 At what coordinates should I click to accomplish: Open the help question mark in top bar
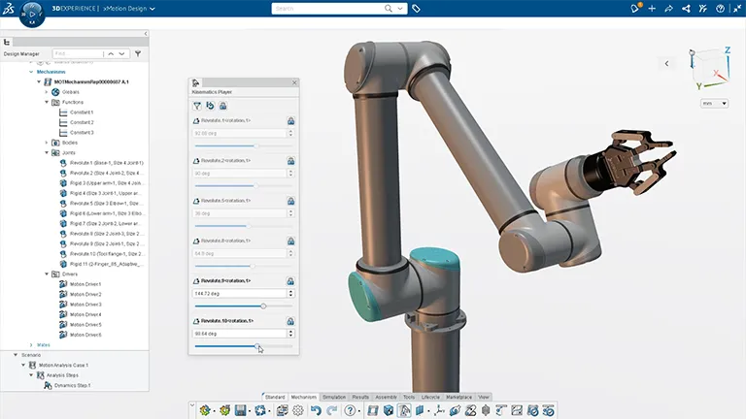point(720,9)
